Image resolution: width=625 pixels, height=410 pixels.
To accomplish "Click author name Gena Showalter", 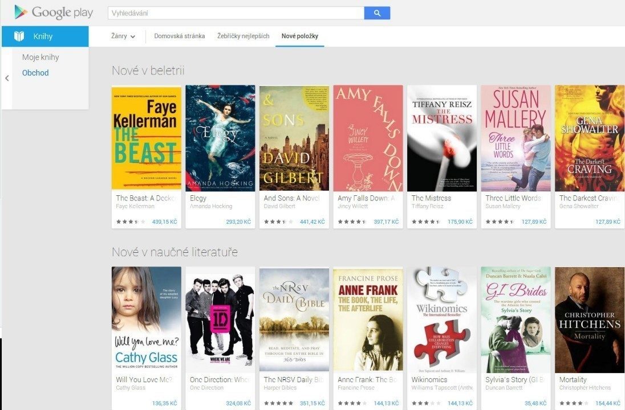I will click(579, 206).
